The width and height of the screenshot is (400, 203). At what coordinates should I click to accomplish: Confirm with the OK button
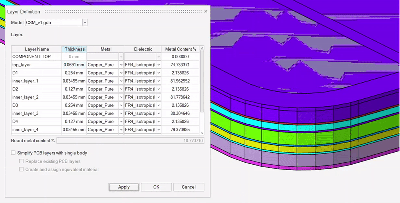156,187
